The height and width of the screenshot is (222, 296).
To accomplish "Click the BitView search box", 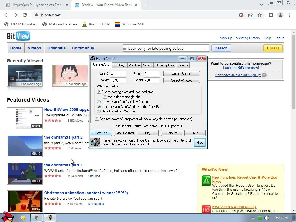I will point(166,48).
